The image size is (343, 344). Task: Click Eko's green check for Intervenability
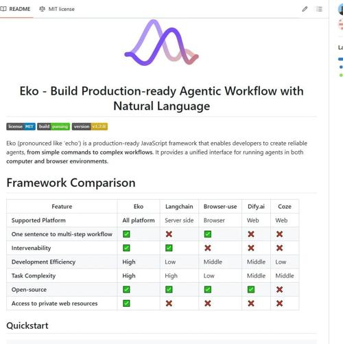coord(126,248)
